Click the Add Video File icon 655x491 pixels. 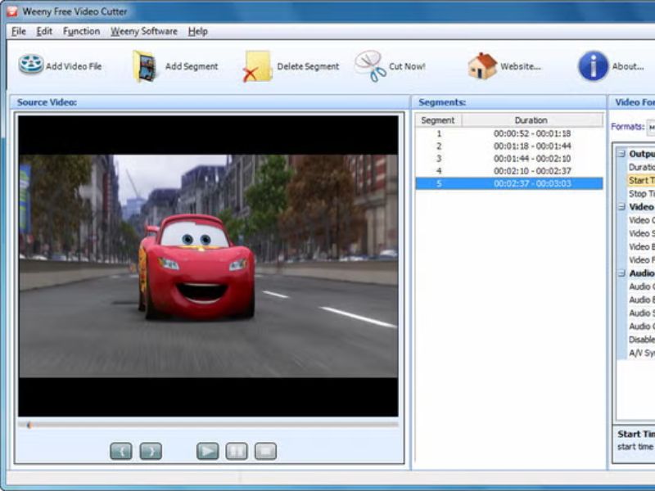tap(31, 65)
